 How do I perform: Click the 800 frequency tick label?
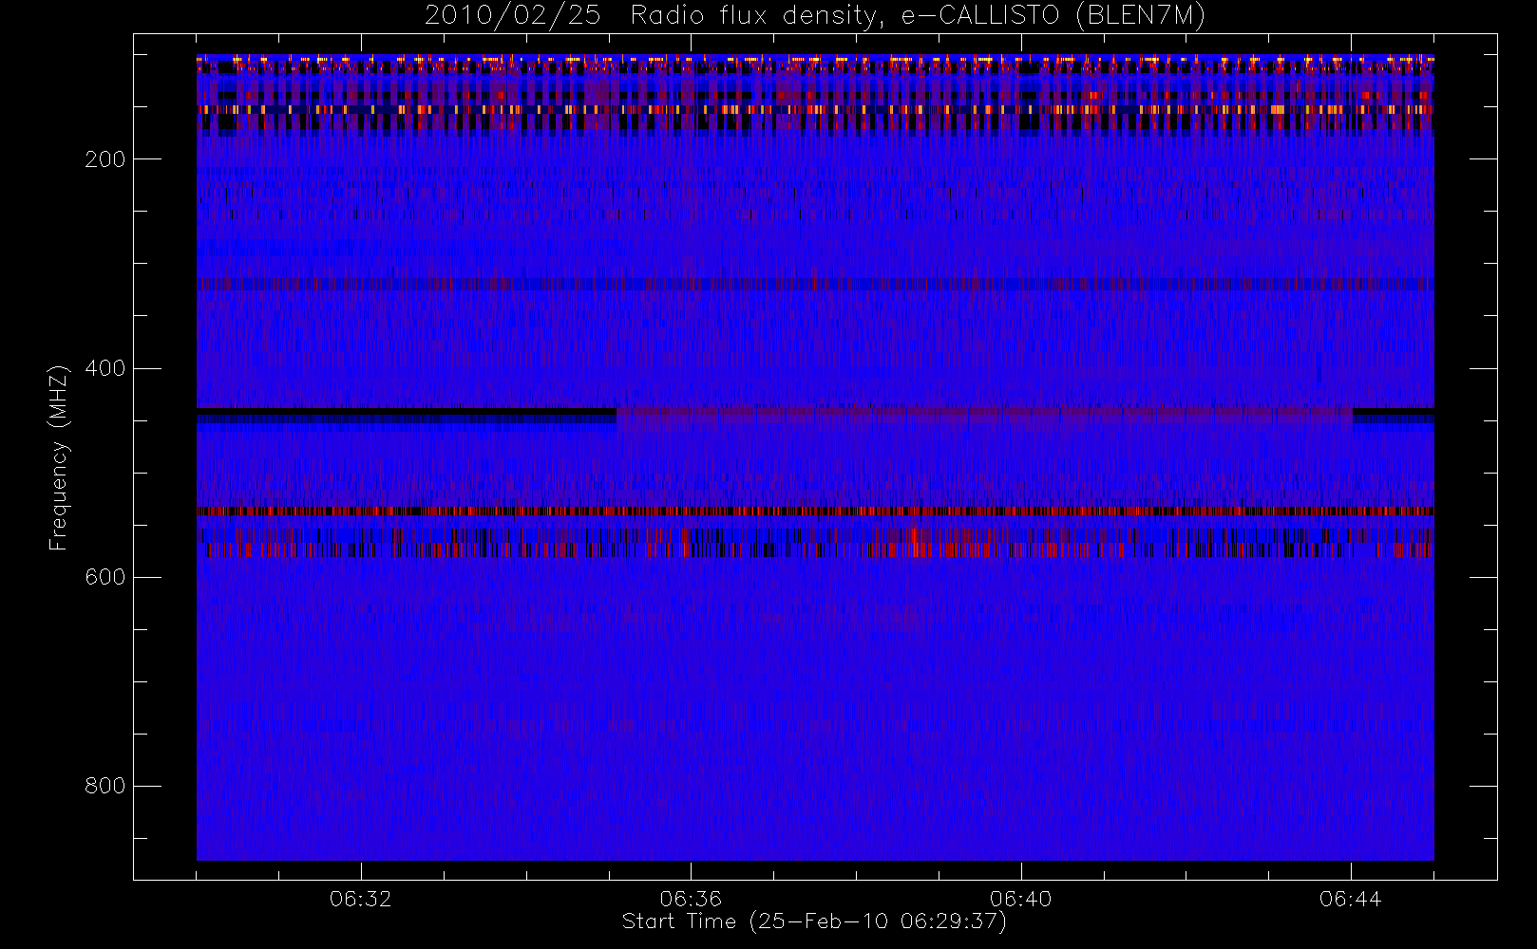click(105, 786)
